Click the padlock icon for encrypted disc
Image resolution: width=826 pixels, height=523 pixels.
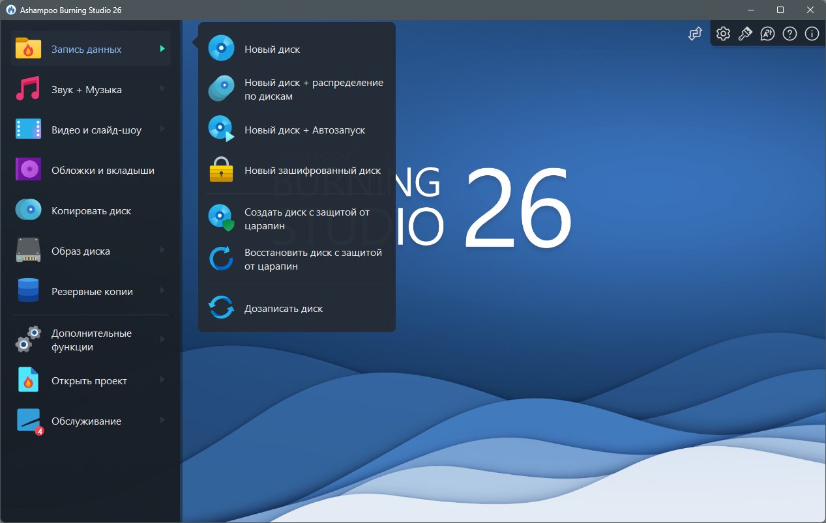coord(221,171)
